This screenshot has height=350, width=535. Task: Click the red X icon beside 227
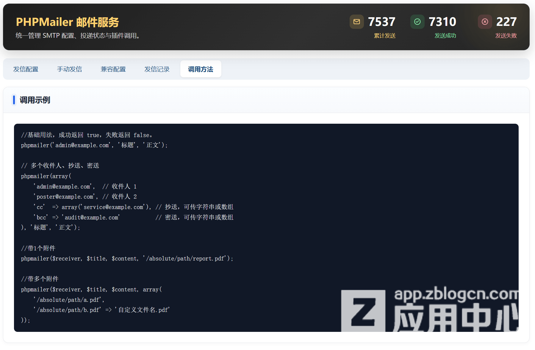tap(485, 22)
